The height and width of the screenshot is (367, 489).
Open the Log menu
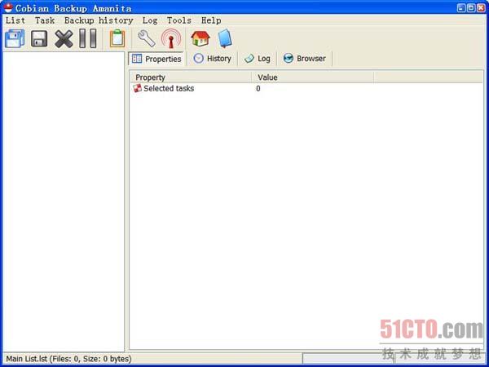coord(150,20)
